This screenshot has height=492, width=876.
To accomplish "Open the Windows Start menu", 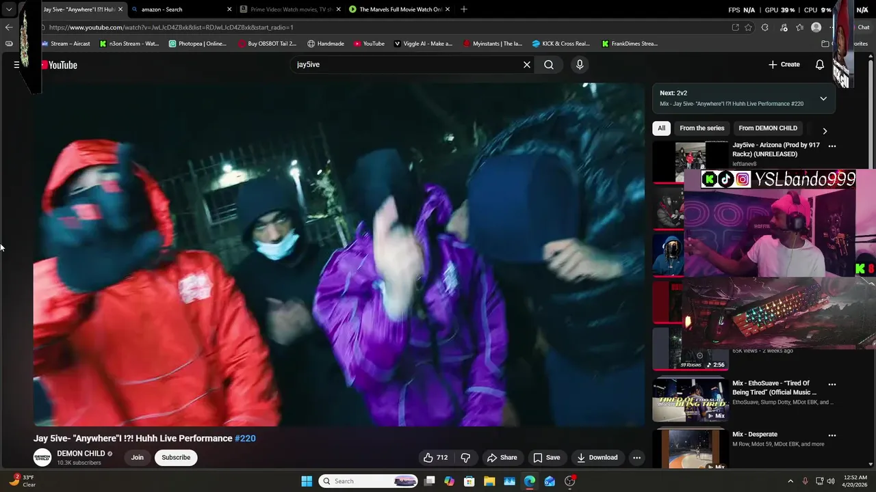I will tap(307, 481).
